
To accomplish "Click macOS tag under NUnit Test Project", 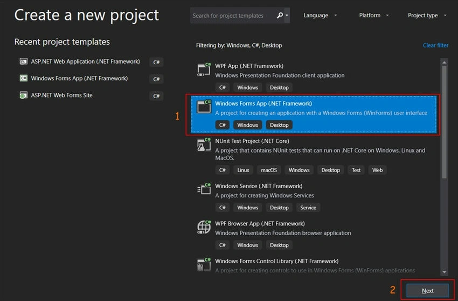I will pyautogui.click(x=269, y=170).
